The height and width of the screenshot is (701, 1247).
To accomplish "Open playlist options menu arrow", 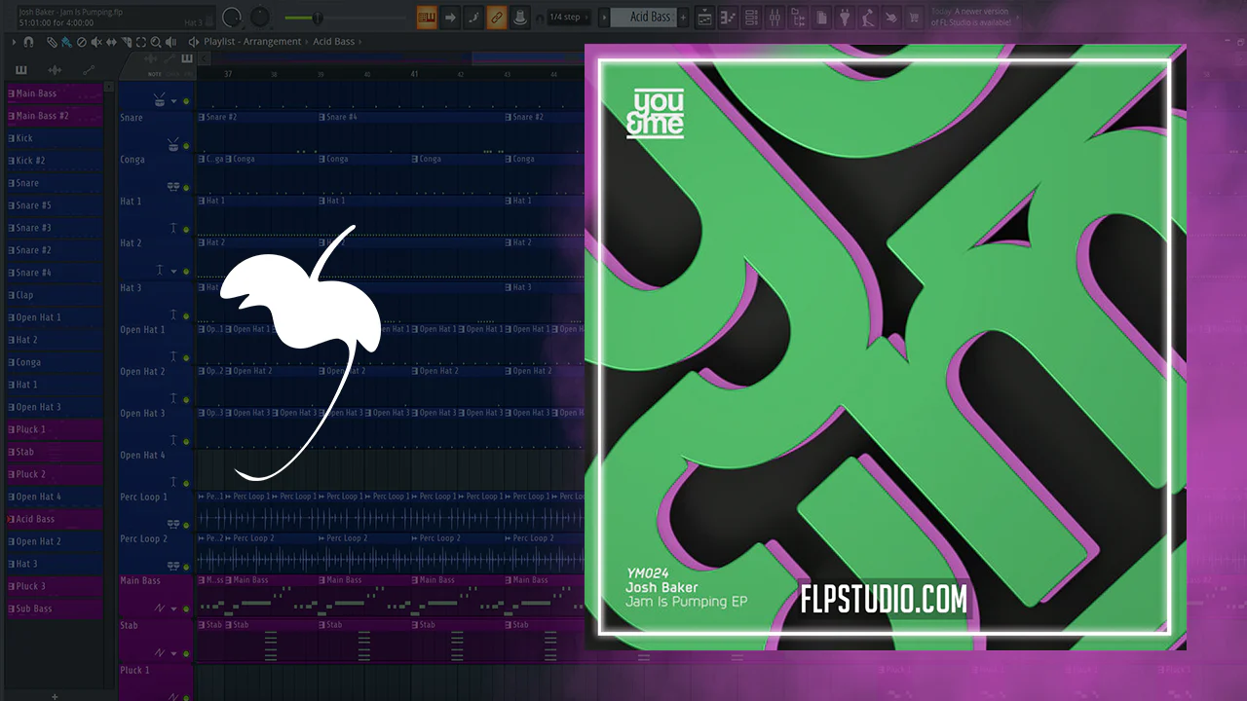I will tap(14, 42).
